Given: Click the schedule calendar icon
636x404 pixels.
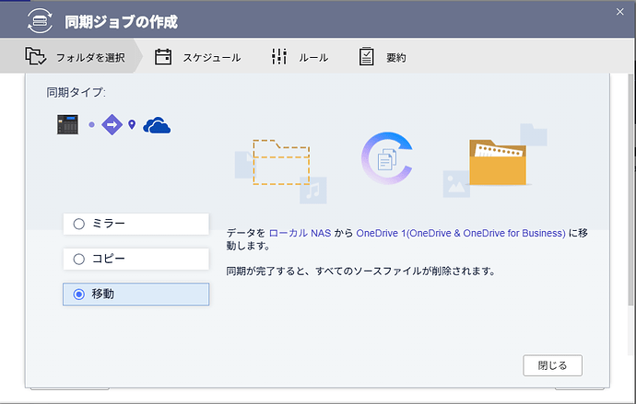Looking at the screenshot, I should point(163,57).
